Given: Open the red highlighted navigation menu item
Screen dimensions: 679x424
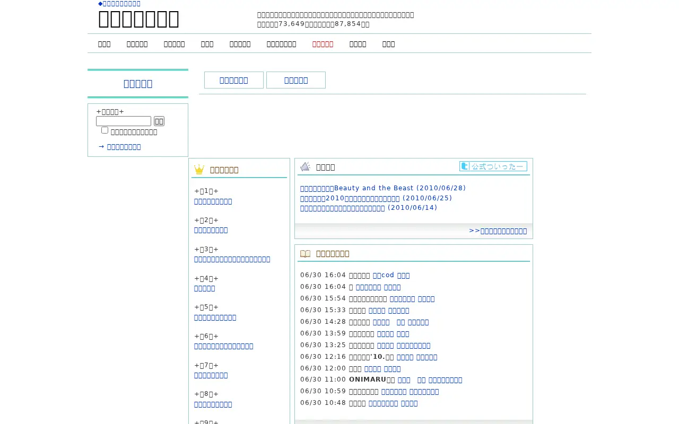Looking at the screenshot, I should [x=323, y=44].
